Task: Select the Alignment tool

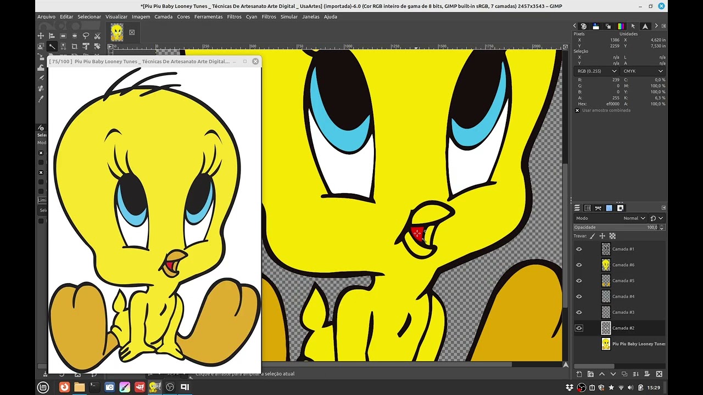Action: tap(52, 36)
